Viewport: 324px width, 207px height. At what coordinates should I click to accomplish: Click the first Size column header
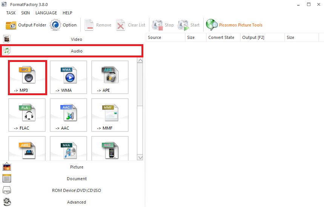coord(196,37)
